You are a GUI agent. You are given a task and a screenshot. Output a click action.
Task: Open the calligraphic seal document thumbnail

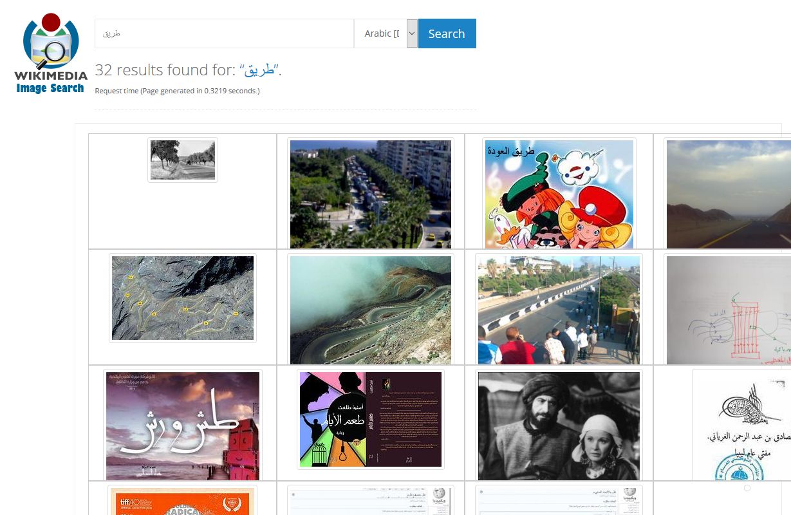click(x=741, y=425)
